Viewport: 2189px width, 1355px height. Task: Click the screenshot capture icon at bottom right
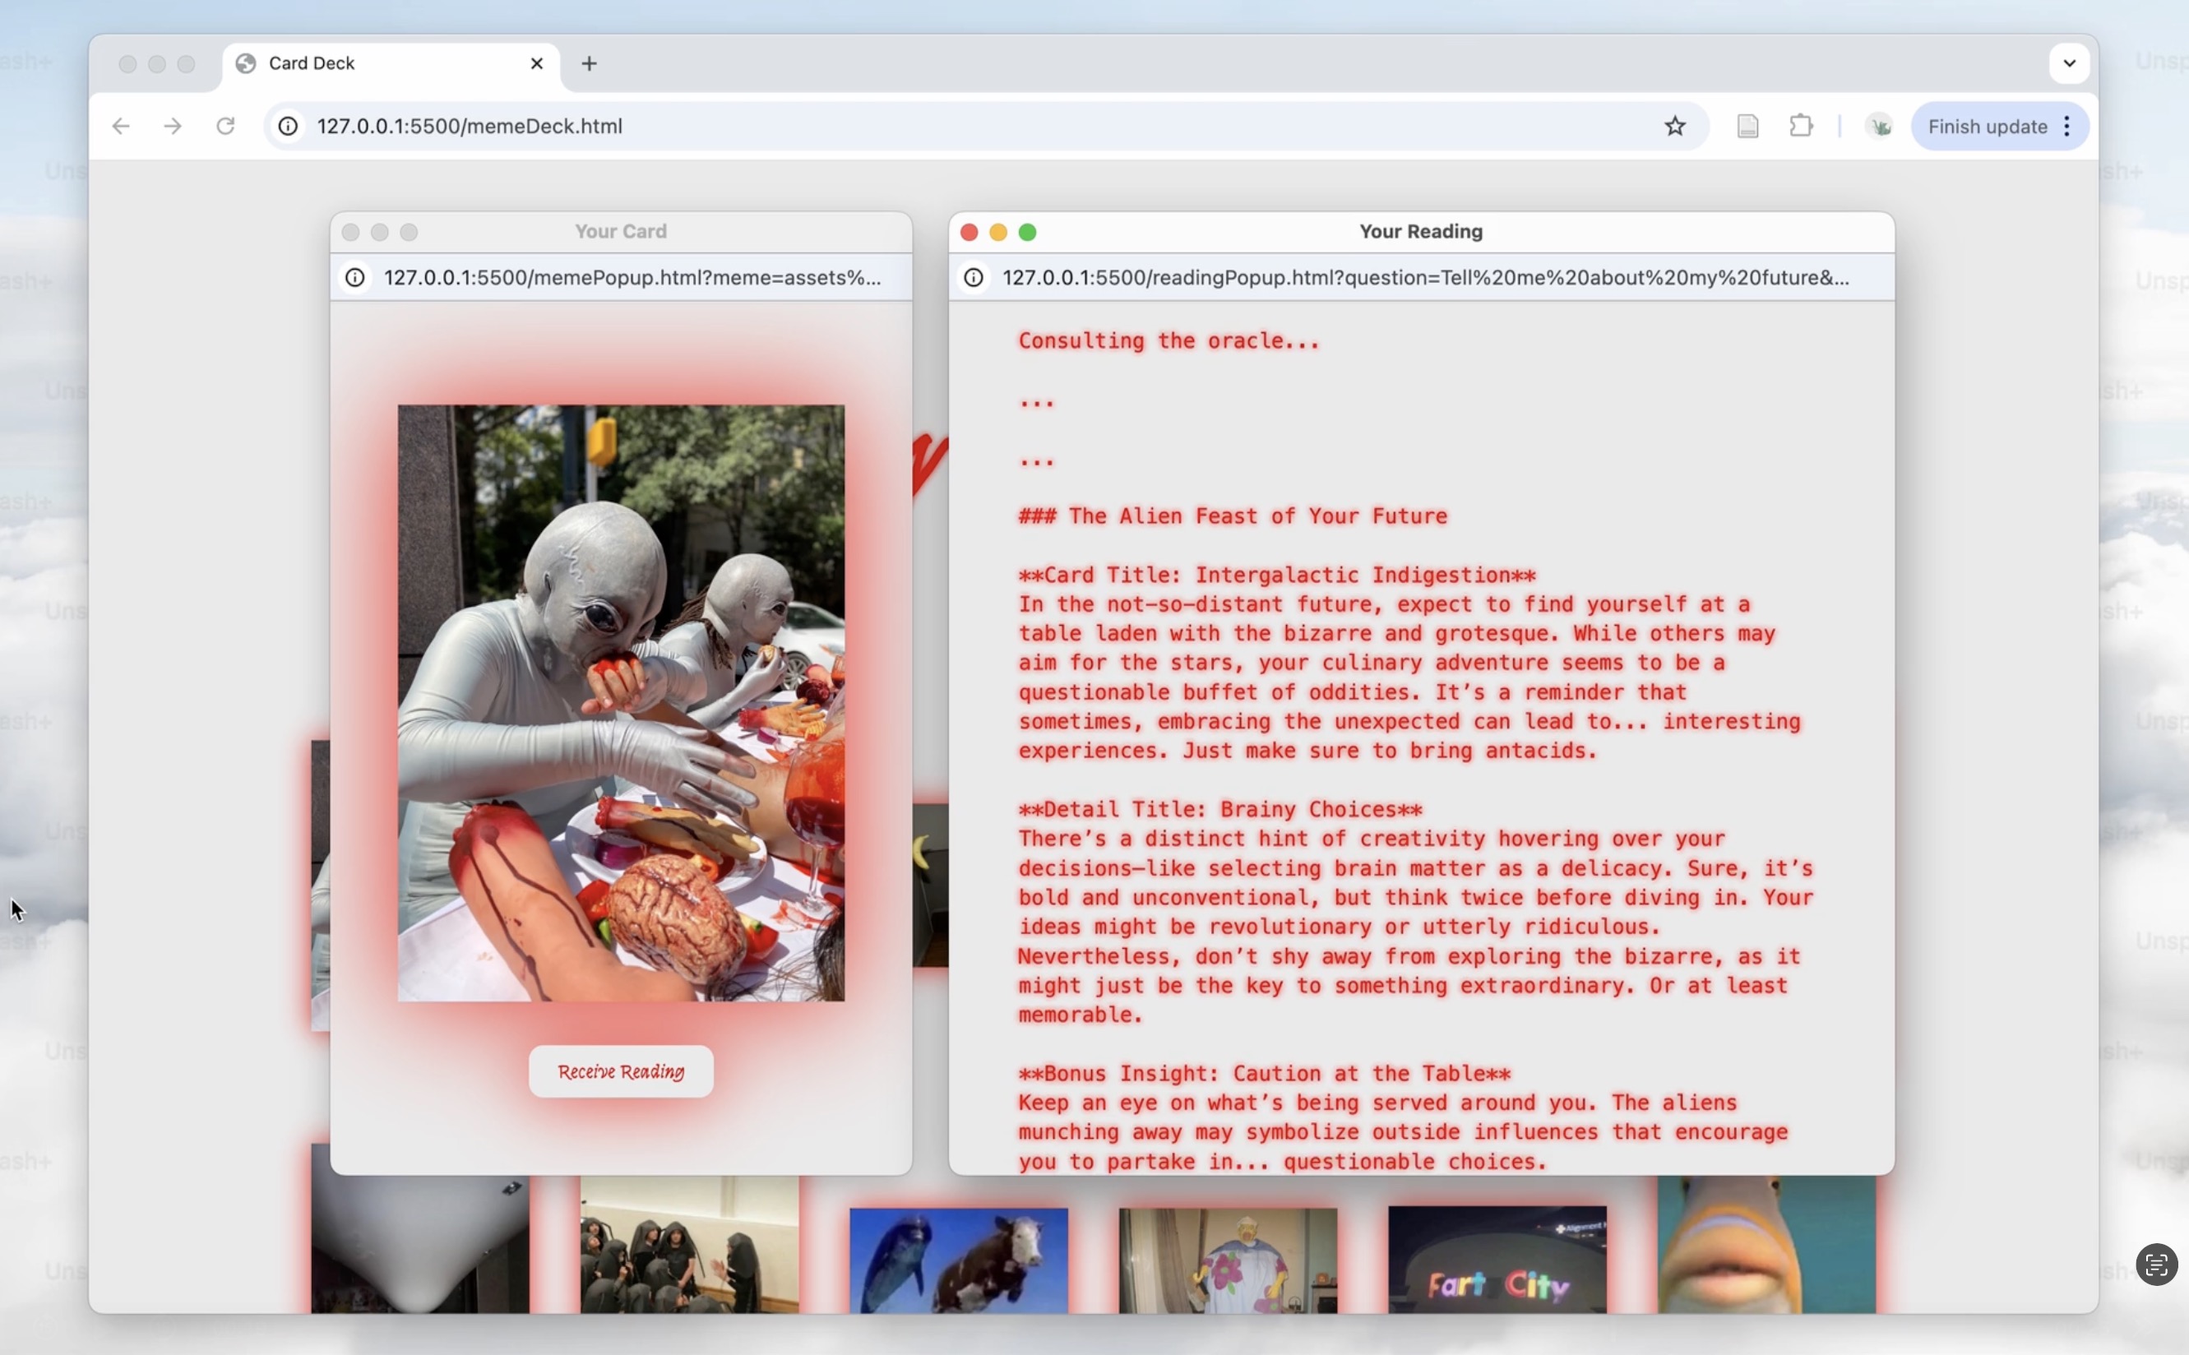click(2156, 1265)
